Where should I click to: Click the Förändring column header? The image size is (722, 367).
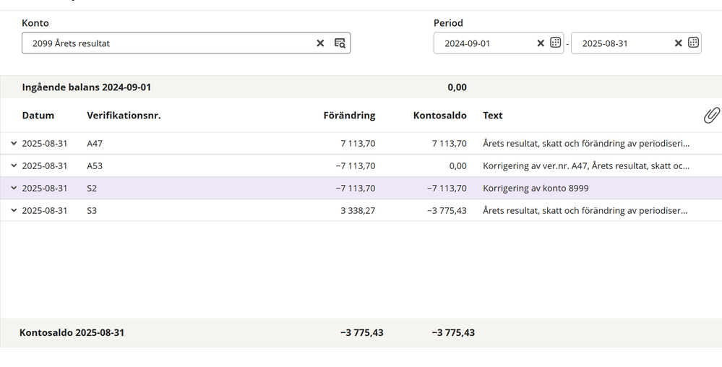[x=349, y=116]
